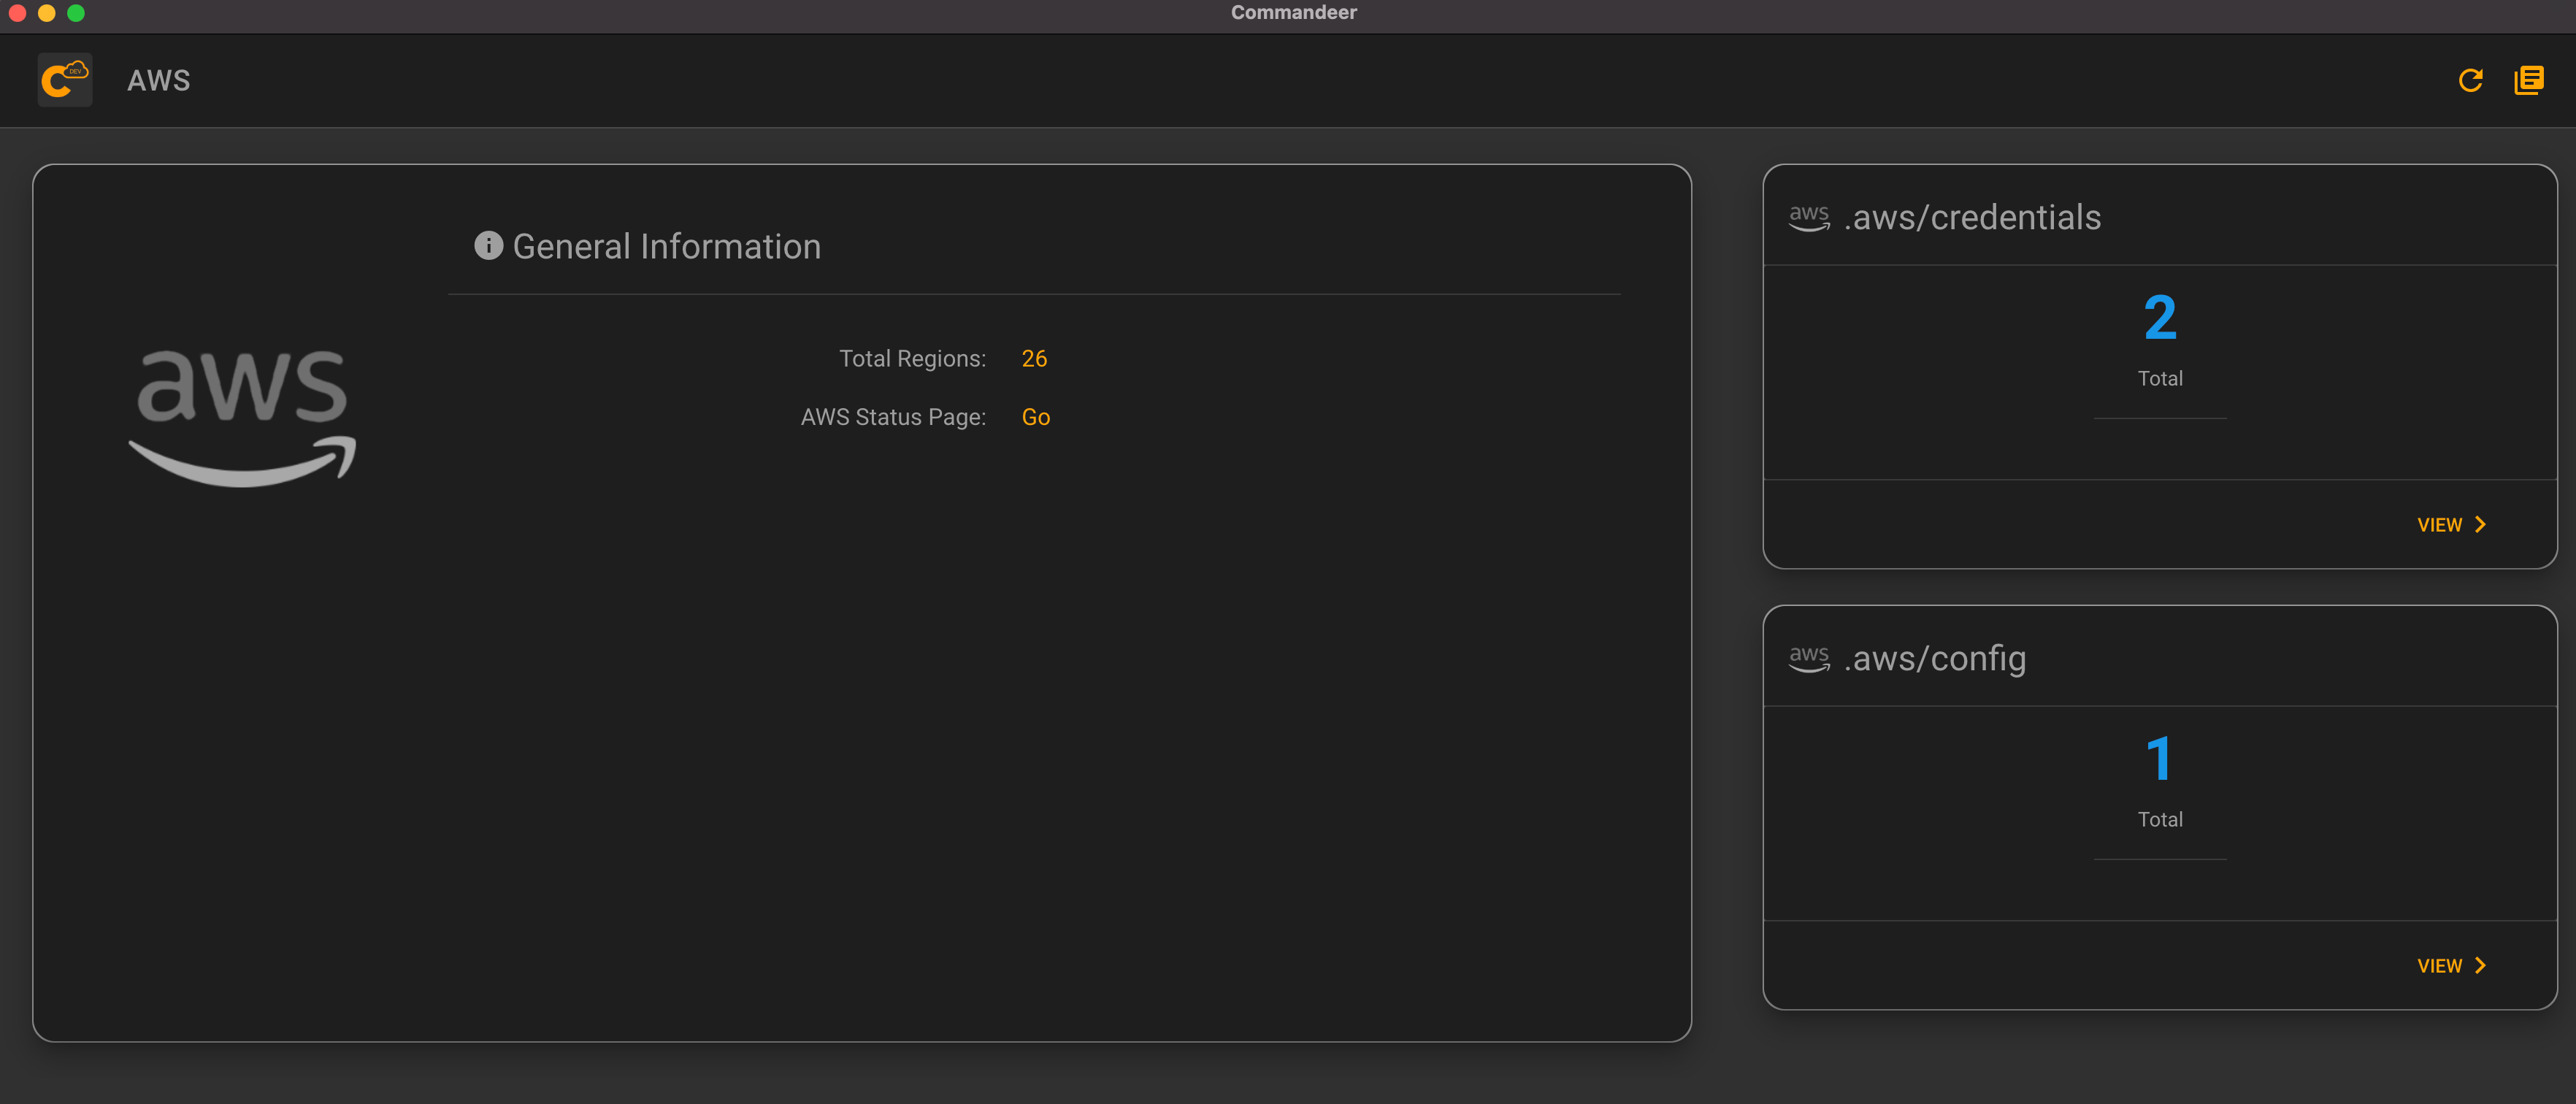Close the Commandeer window
This screenshot has width=2576, height=1104.
point(17,13)
